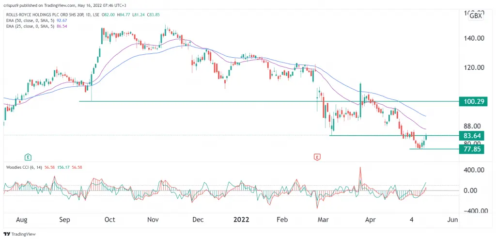The height and width of the screenshot is (240, 496).
Task: Click the Oct label on time axis
Action: 110,220
